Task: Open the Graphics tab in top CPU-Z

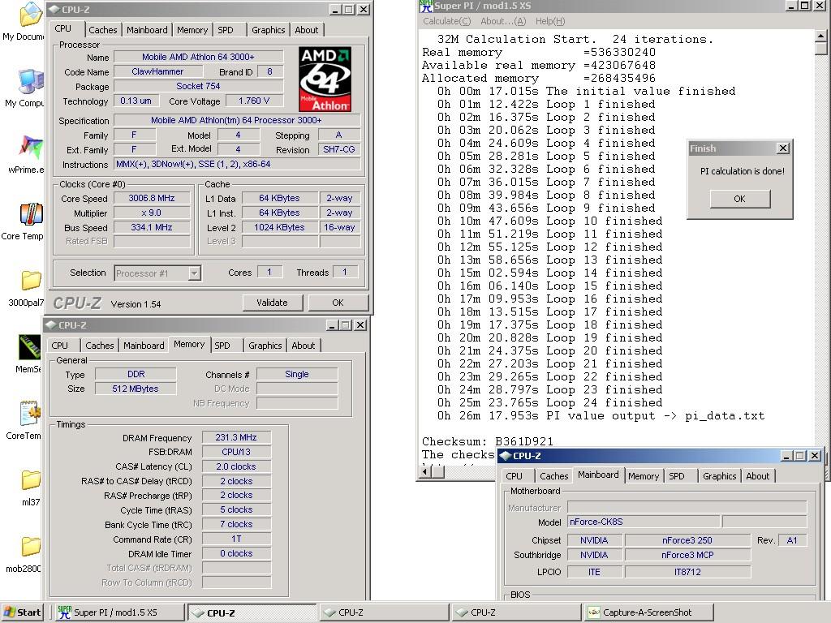Action: coord(268,30)
